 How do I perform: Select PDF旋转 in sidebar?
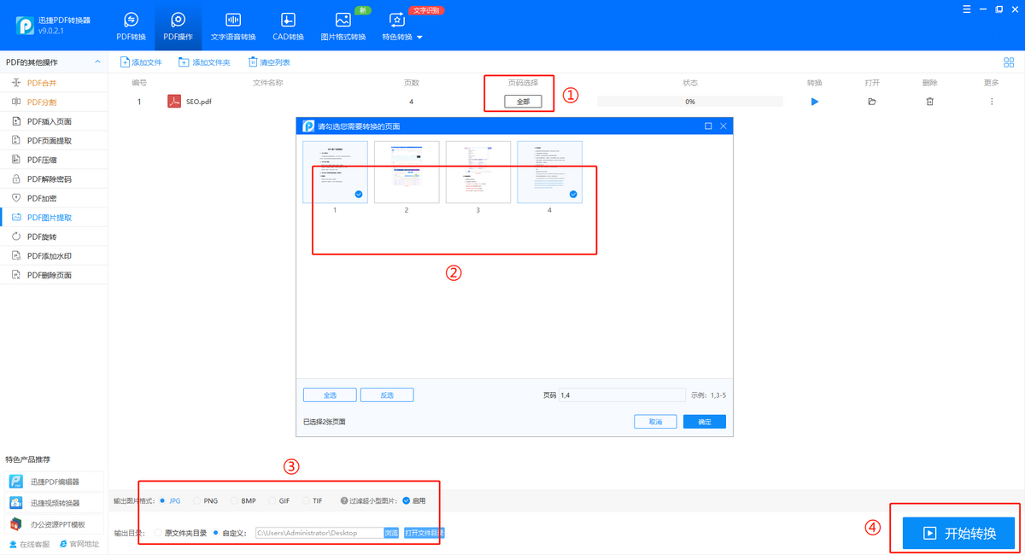point(54,237)
